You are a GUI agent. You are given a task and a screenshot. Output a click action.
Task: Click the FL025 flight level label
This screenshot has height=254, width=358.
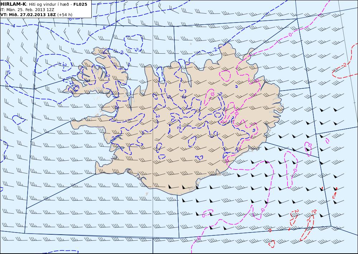pos(80,4)
